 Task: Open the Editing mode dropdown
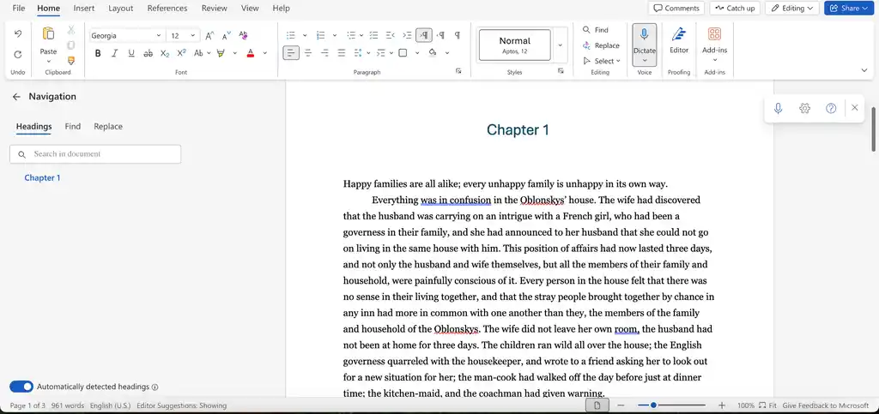tap(792, 9)
